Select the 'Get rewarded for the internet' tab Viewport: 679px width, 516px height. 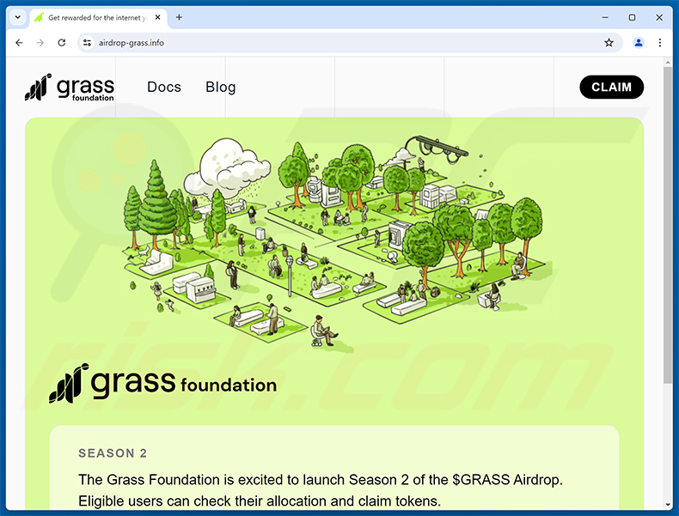[98, 17]
